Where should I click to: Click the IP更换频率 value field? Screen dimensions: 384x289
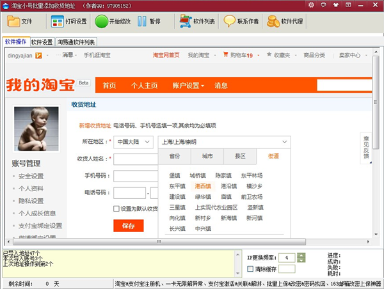[287, 258]
